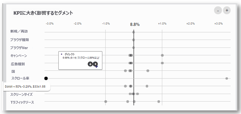This screenshot has width=241, height=114.
Task: Click the far-right dot on スクロール率 row
Action: point(227,78)
